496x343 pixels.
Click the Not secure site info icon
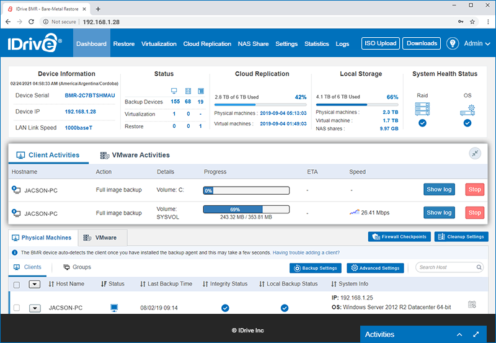tap(46, 22)
